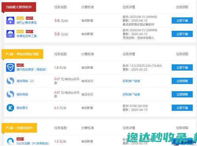This screenshot has height=146, width=197.
Task: Open the 酷狗音乐 title link
Action: click(x=22, y=108)
